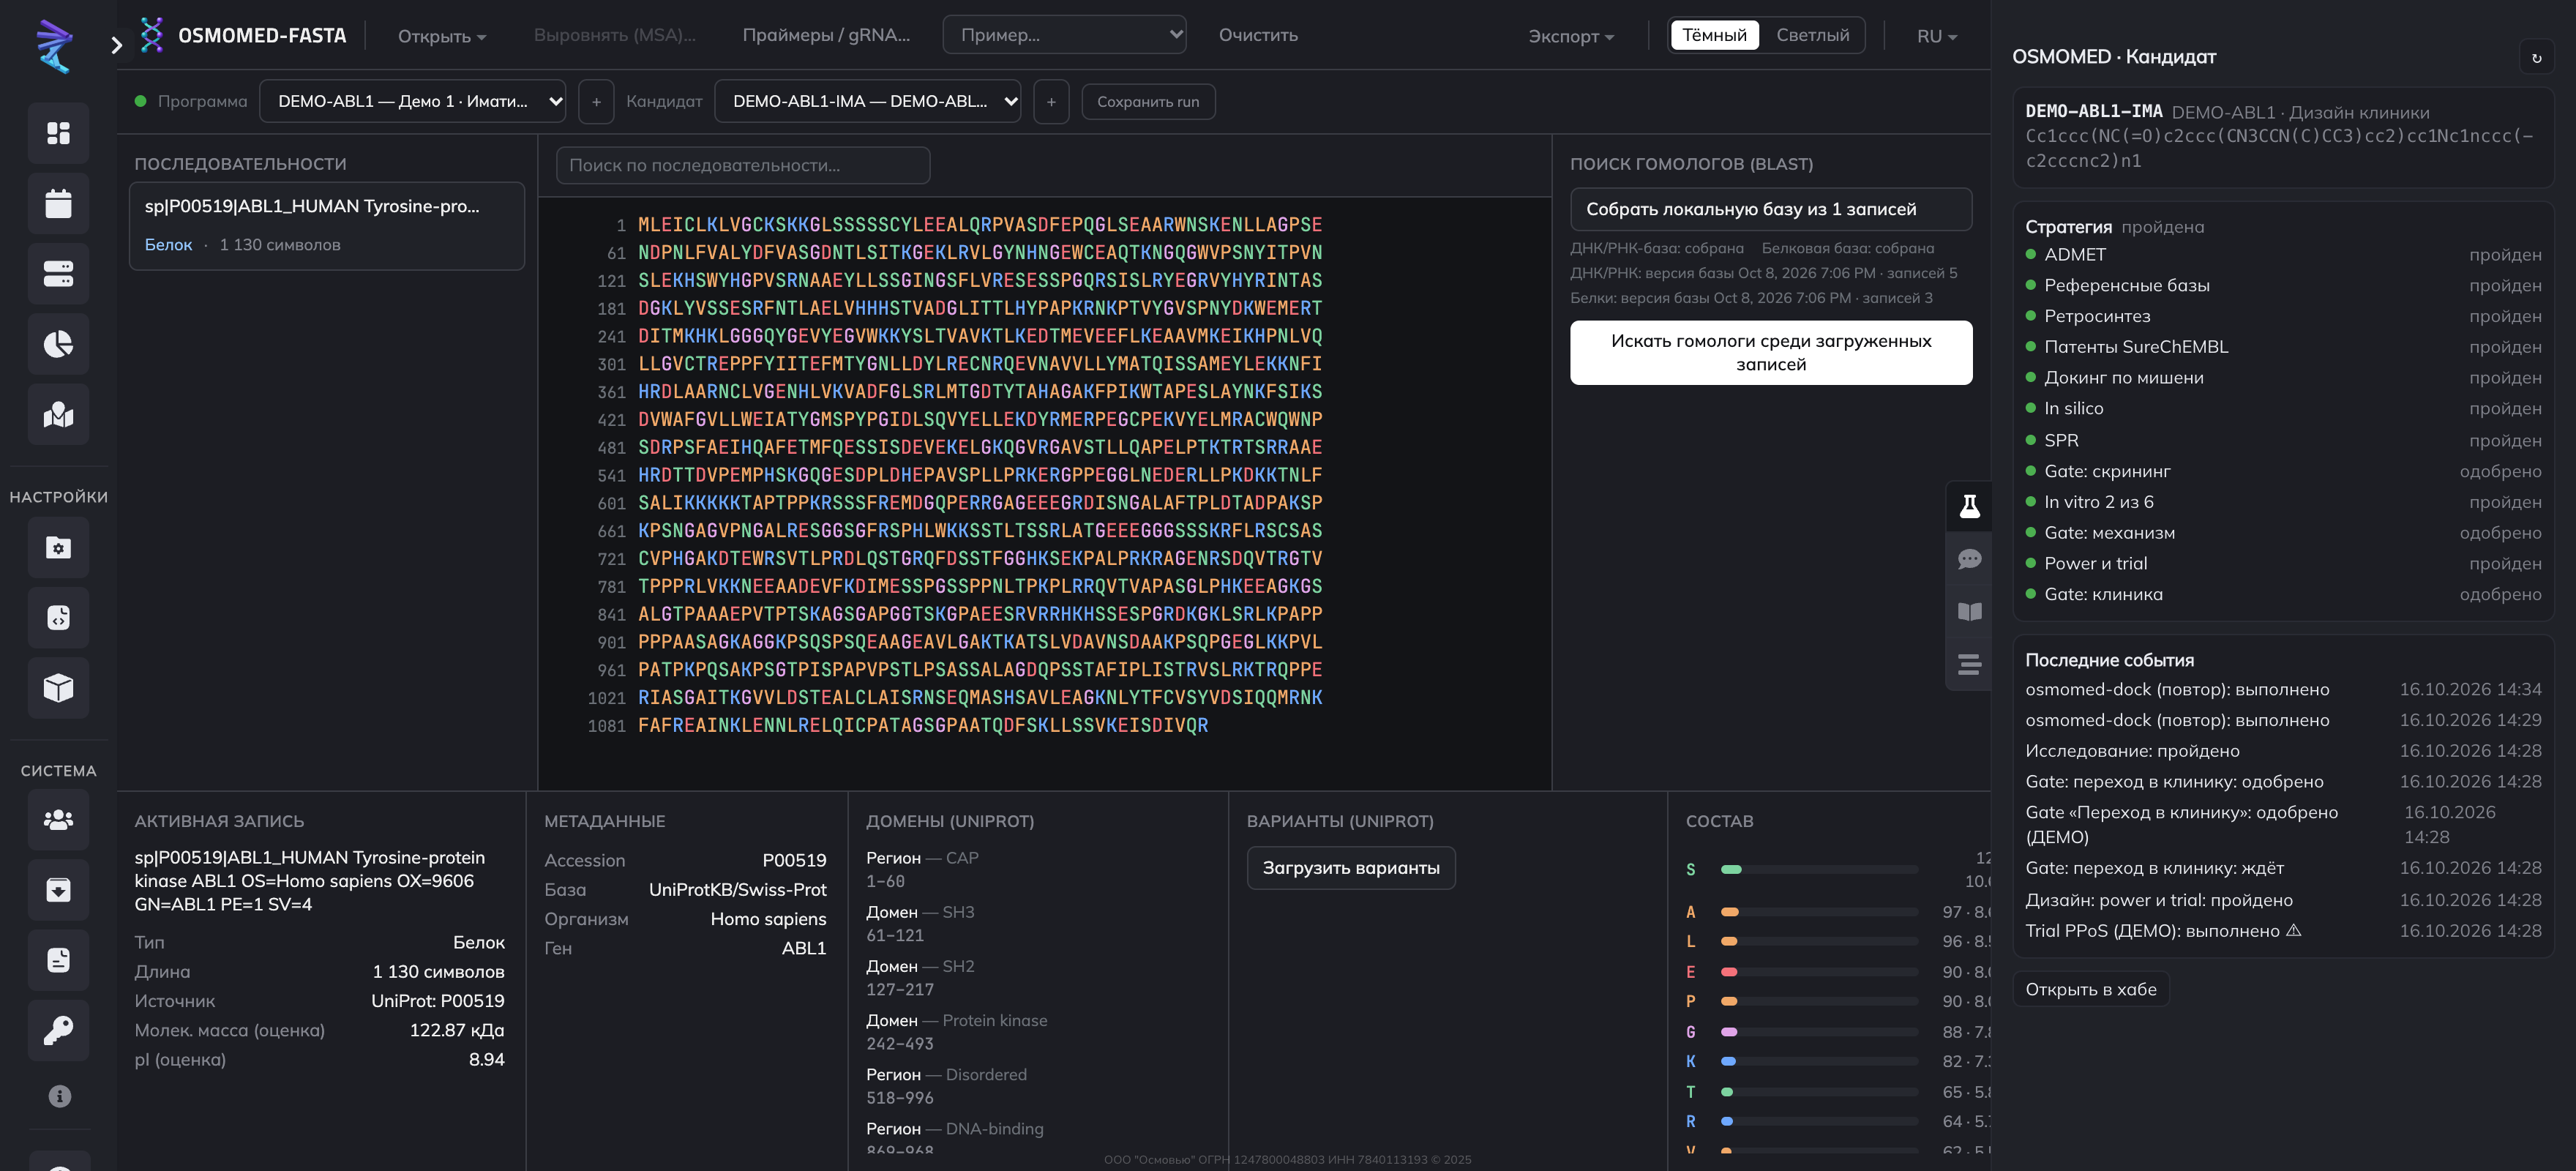Open the dashboard grid icon in sidebar
This screenshot has height=1171, width=2576.
click(58, 133)
